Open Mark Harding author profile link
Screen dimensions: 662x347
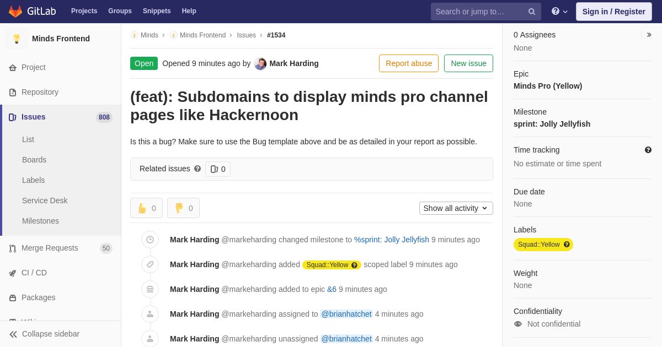point(294,63)
